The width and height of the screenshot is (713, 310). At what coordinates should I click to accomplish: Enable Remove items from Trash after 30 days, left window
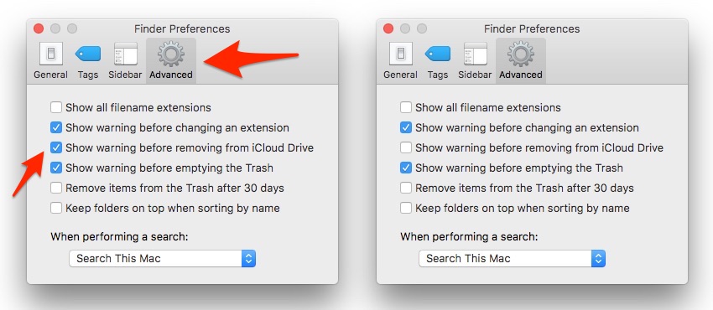click(56, 188)
